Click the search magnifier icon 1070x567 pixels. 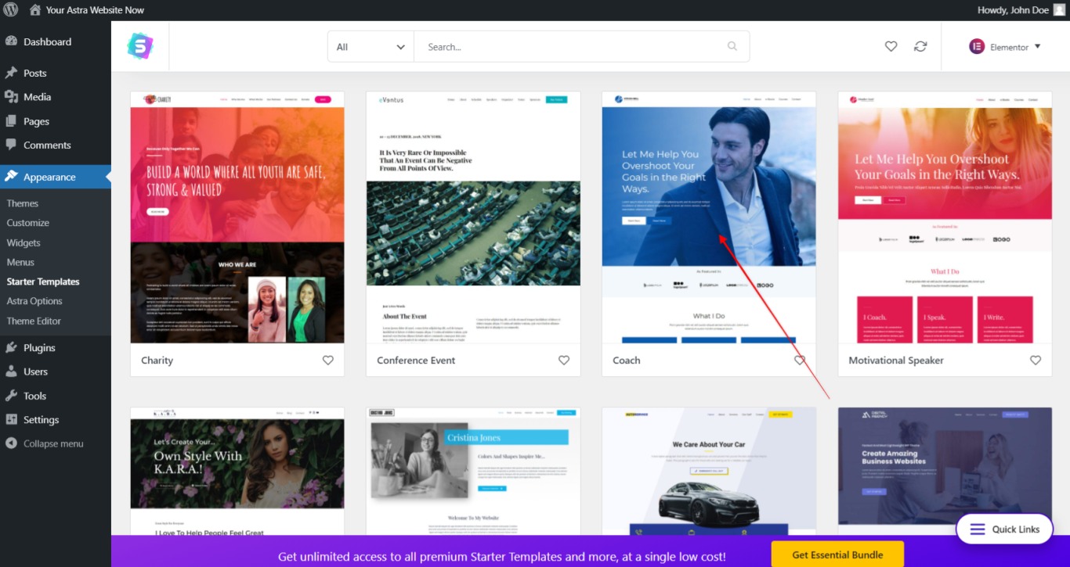pyautogui.click(x=732, y=46)
